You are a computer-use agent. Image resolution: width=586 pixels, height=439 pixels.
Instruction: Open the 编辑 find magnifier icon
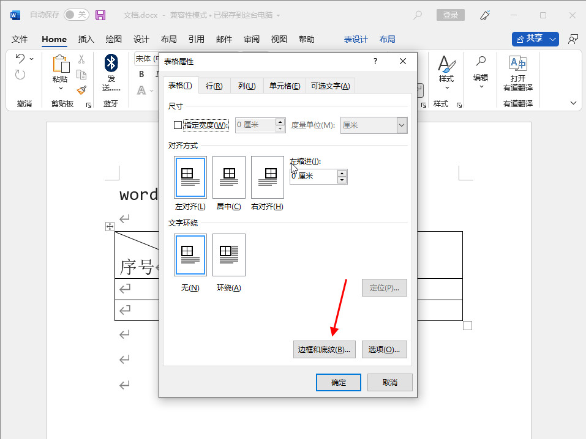tap(481, 61)
